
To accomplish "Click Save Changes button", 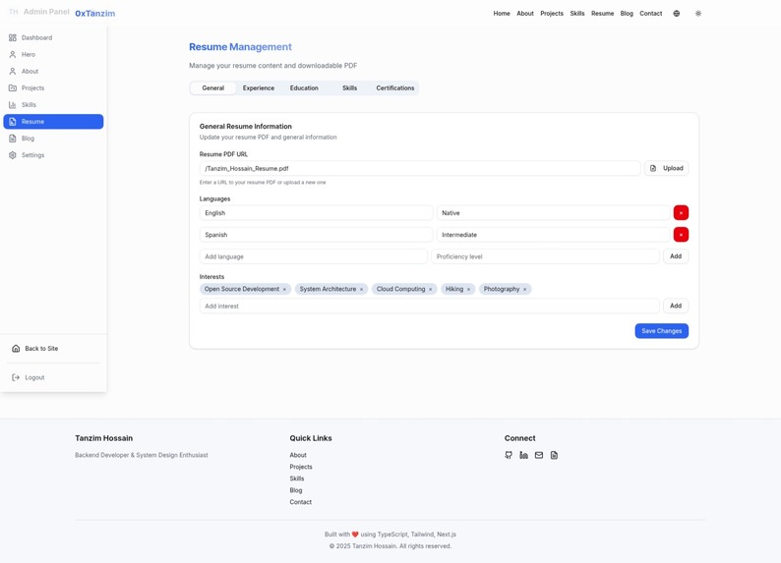I will point(661,331).
